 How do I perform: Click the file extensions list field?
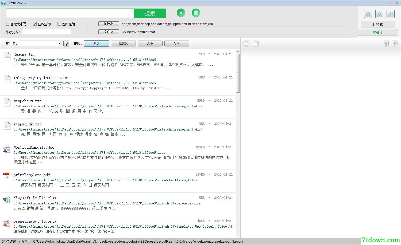(x=234, y=24)
